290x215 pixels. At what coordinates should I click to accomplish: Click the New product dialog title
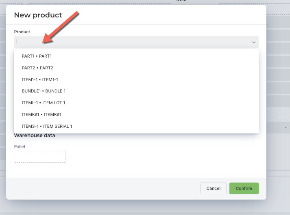click(x=38, y=15)
